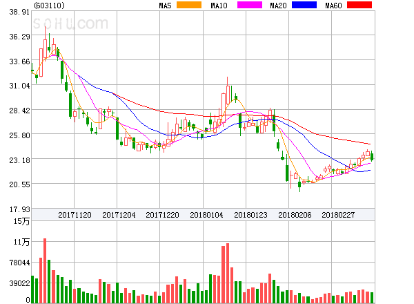Click the 0 volume axis label
This screenshot has height=304, width=414.
[28, 300]
